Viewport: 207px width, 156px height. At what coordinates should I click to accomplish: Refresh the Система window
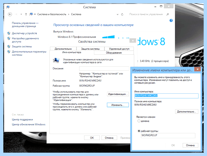(x=122, y=14)
